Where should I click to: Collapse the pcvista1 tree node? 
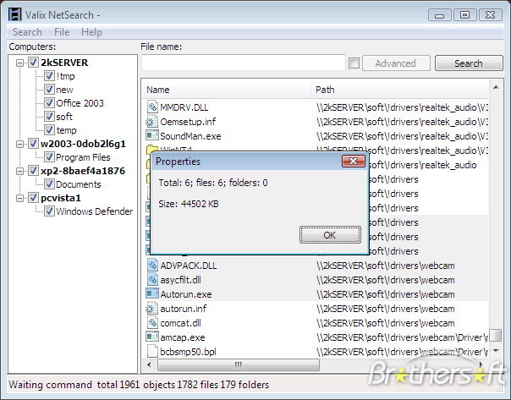pyautogui.click(x=19, y=198)
